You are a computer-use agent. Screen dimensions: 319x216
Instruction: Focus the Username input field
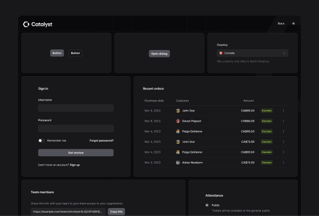pyautogui.click(x=76, y=108)
